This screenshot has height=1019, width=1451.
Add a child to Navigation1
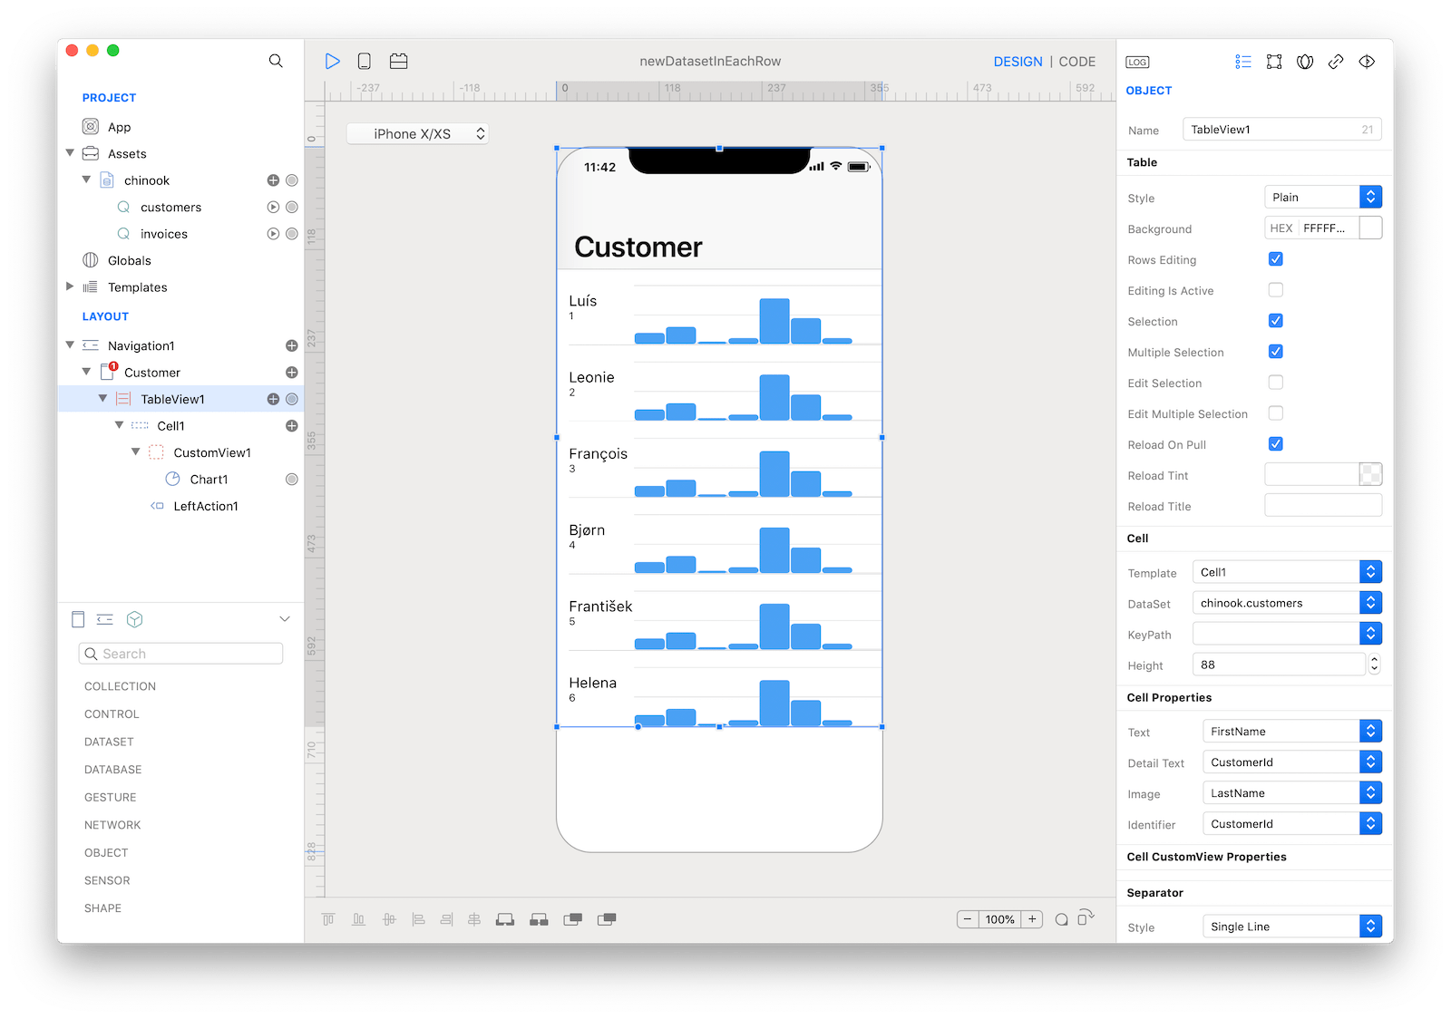[x=292, y=345]
